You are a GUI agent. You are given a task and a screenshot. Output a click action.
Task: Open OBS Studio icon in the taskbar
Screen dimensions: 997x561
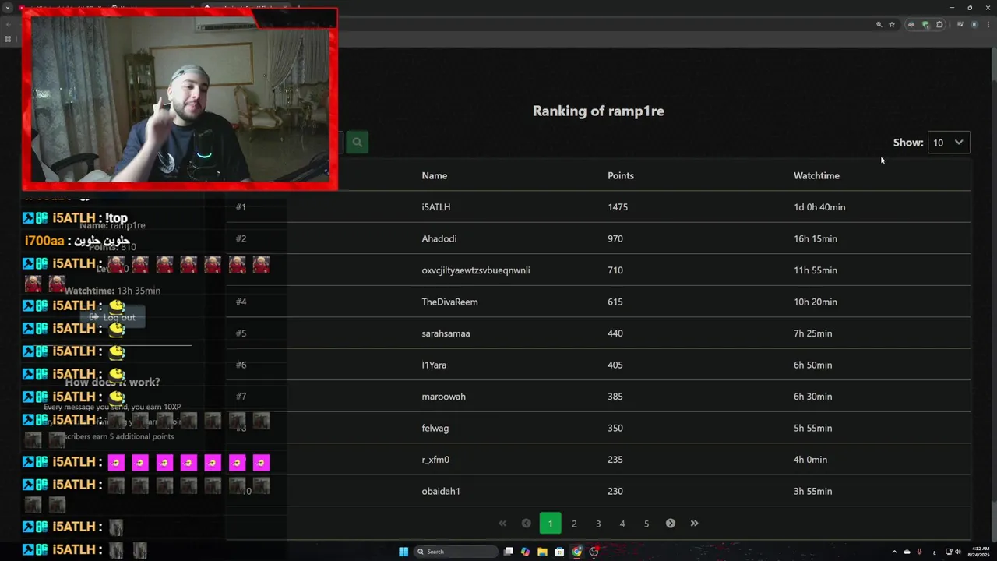coord(594,552)
